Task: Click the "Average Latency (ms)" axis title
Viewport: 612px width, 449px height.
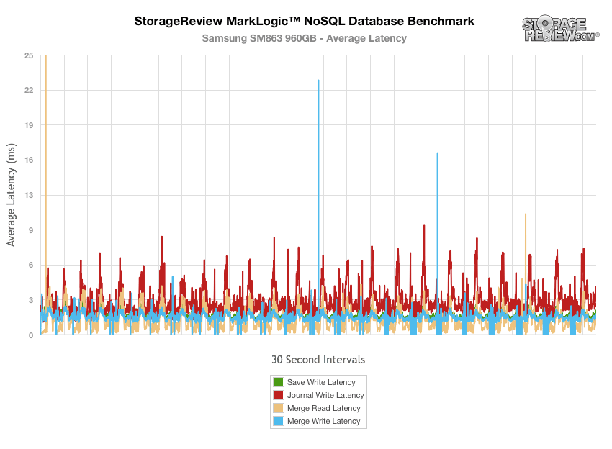Action: 11,195
